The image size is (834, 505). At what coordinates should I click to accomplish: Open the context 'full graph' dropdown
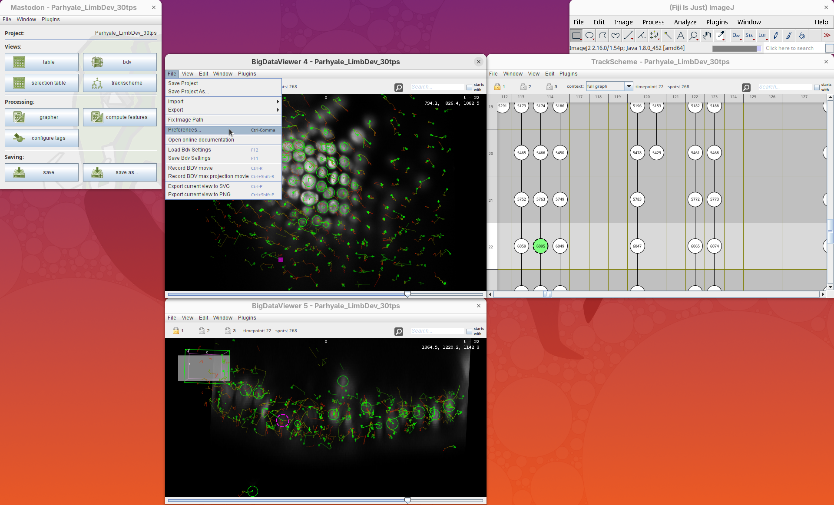(629, 86)
